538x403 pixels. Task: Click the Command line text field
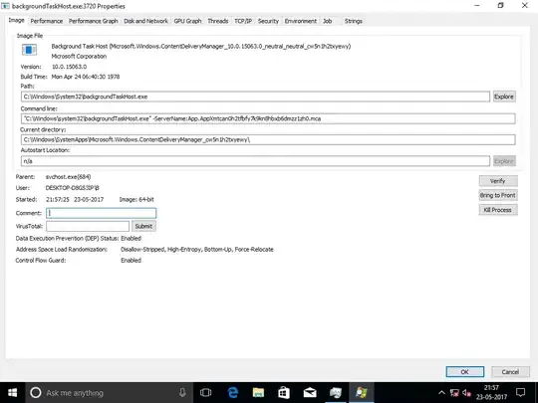click(268, 118)
